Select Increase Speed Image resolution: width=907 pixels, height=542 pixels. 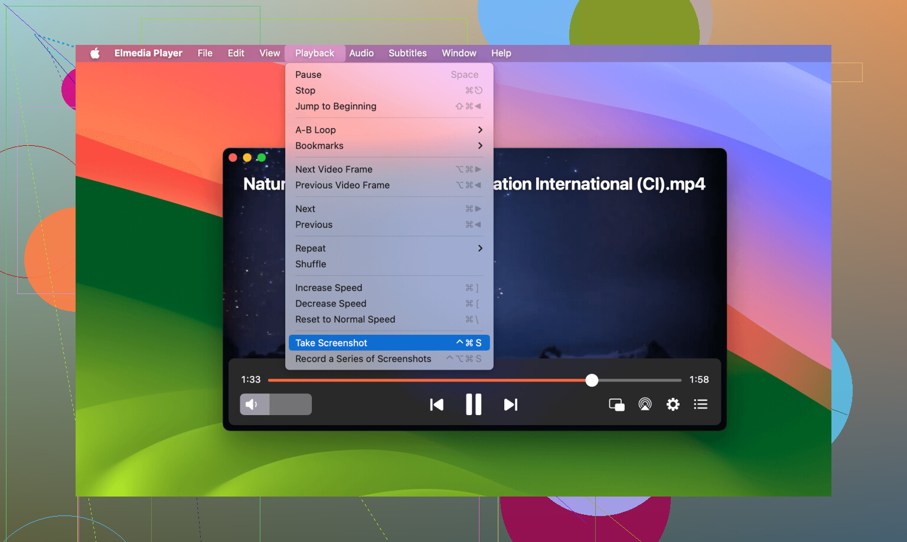[x=389, y=288]
